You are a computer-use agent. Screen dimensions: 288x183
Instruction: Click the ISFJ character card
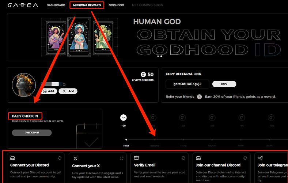[x=79, y=37]
